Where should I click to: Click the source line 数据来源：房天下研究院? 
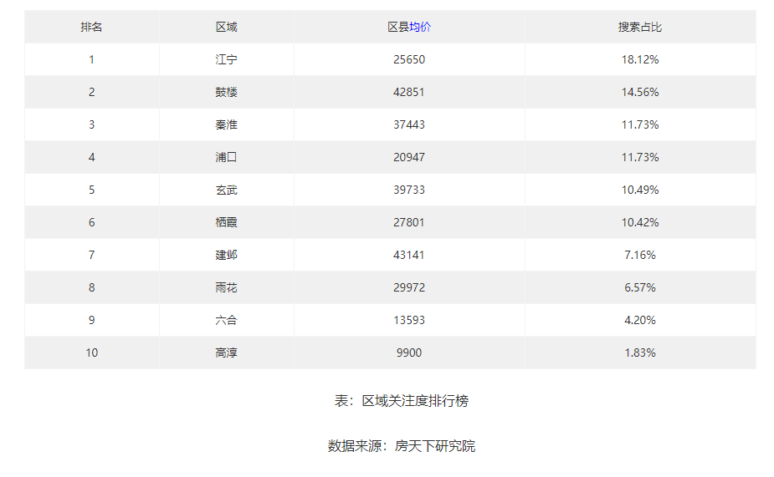(x=402, y=446)
